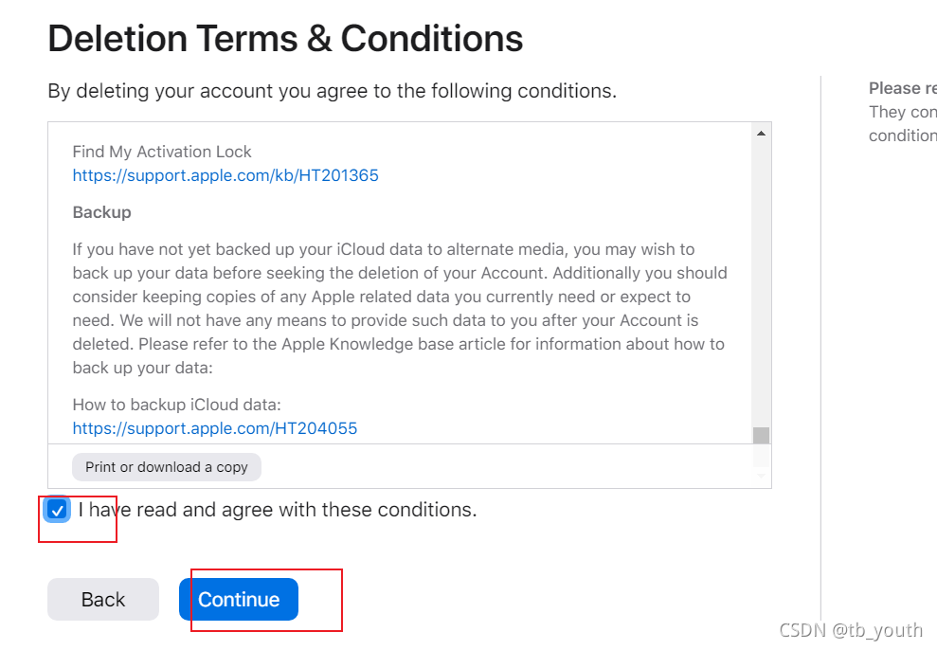Click the 'How to backup iCloud data' text
Viewport: 937px width, 650px height.
(x=177, y=405)
